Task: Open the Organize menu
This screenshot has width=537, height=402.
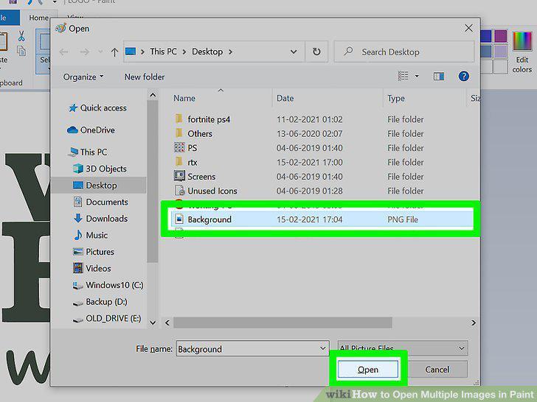Action: click(83, 77)
